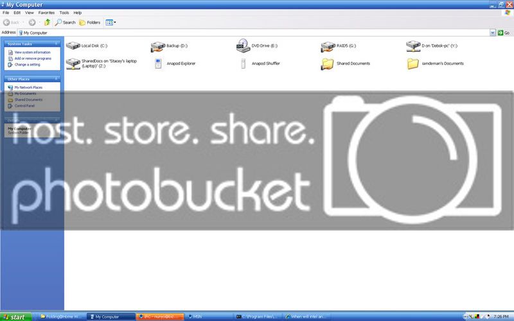
Task: Click Add or remove programs link
Action: pyautogui.click(x=33, y=58)
